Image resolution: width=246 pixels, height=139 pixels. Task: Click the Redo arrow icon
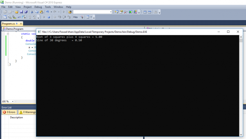coord(55,12)
